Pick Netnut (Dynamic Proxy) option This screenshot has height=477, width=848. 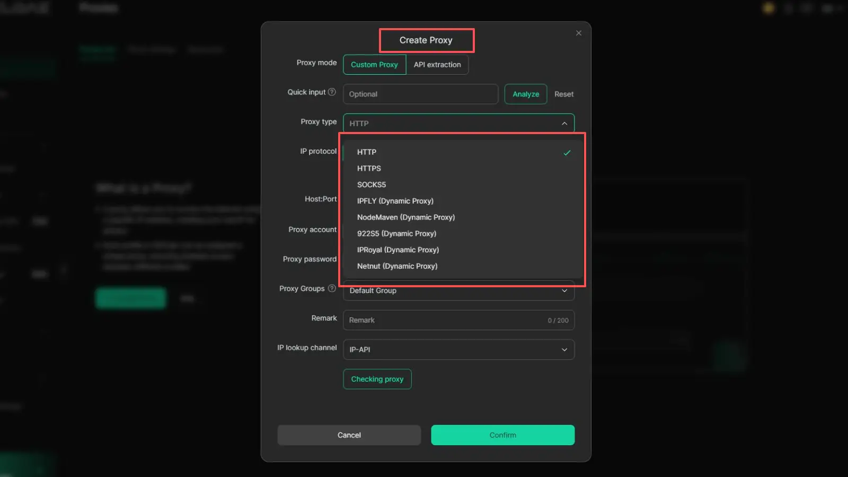point(397,266)
